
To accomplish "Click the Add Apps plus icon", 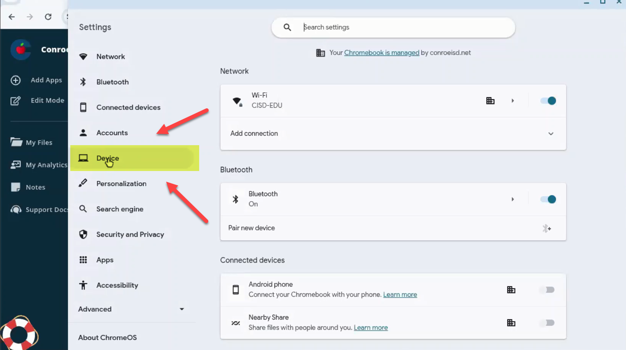I will point(16,80).
